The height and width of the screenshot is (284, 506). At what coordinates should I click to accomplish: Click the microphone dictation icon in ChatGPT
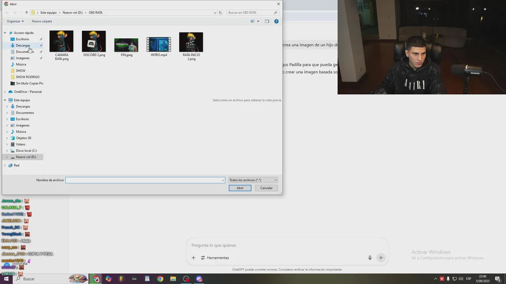click(x=370, y=258)
